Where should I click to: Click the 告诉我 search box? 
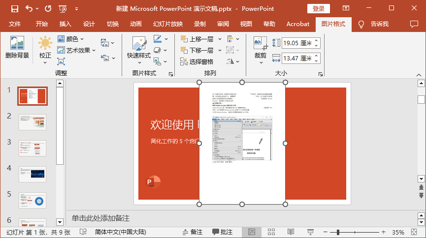[380, 24]
